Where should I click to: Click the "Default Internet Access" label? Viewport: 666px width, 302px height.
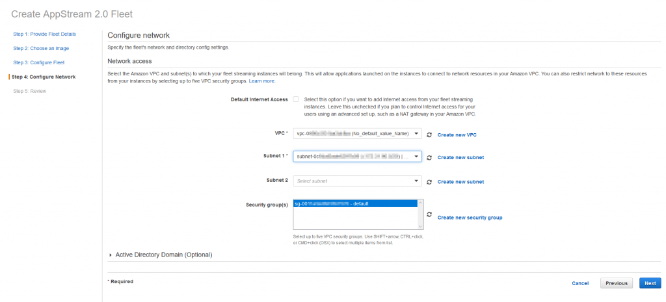[259, 99]
